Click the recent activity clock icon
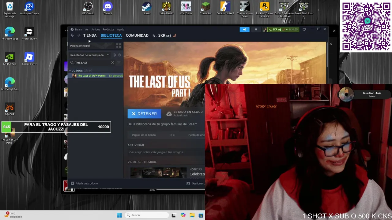Image resolution: width=392 pixels, height=220 pixels. pyautogui.click(x=114, y=55)
